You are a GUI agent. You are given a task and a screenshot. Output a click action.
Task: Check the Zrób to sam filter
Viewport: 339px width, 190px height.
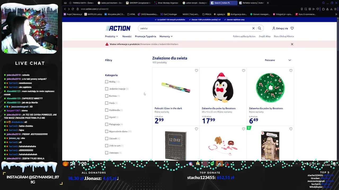(107, 146)
